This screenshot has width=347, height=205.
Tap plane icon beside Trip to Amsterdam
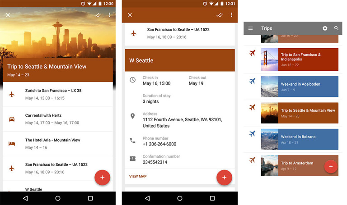[x=252, y=160]
